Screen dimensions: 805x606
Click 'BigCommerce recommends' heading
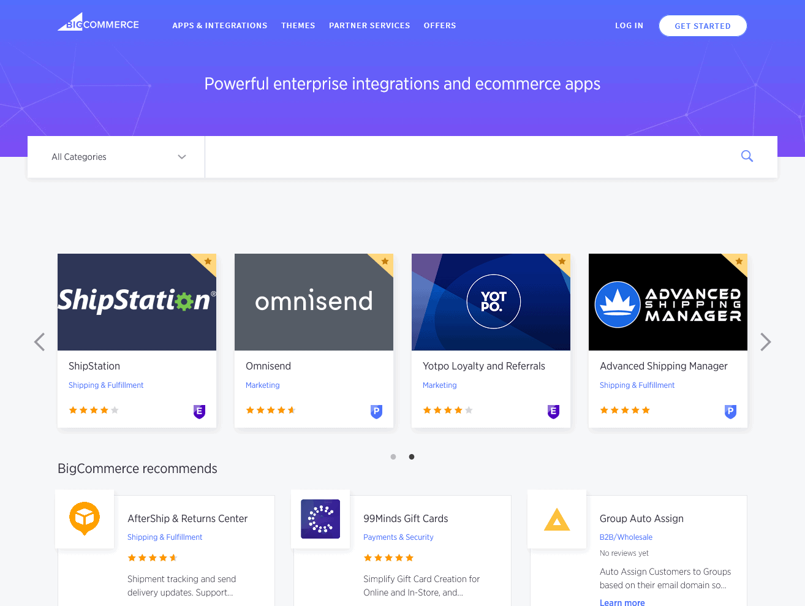(137, 469)
